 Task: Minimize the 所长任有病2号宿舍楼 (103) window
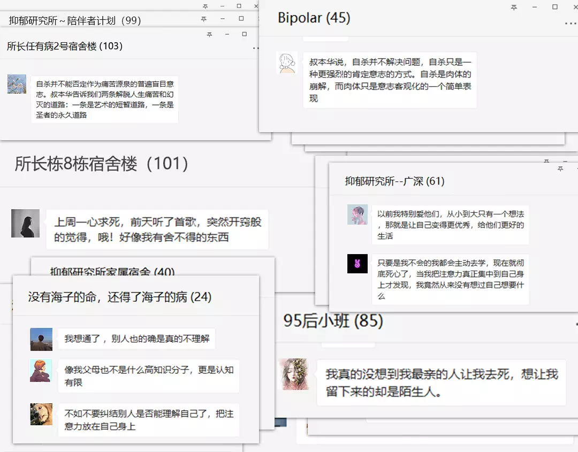(227, 34)
